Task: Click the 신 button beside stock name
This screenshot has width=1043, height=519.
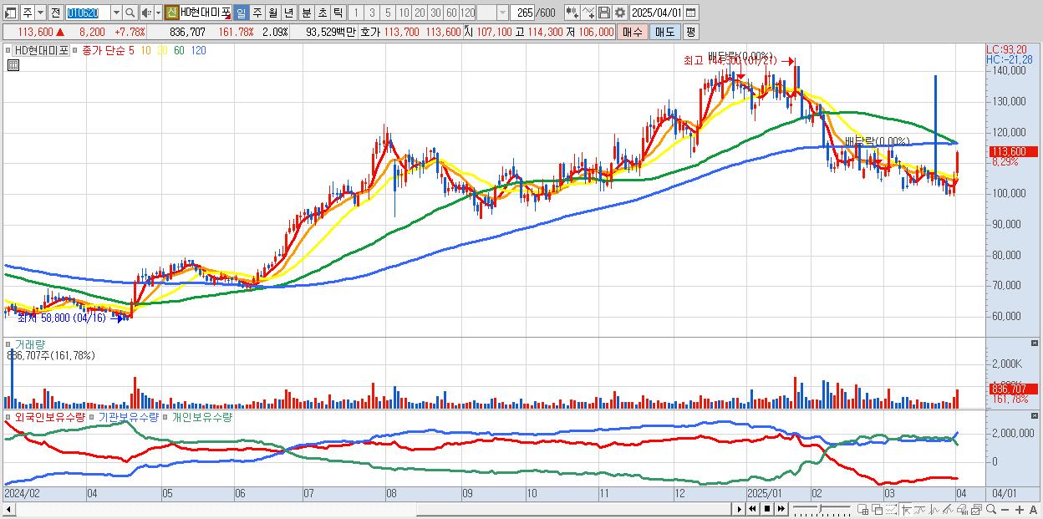Action: [x=171, y=13]
